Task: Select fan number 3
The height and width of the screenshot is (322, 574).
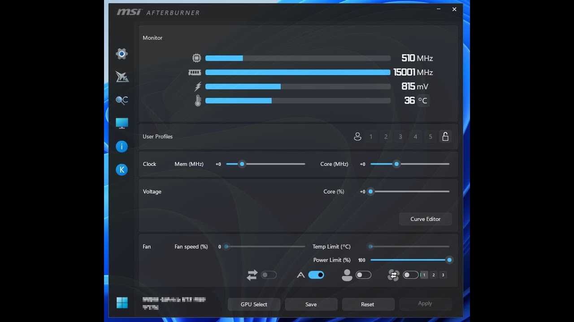Action: (443, 275)
